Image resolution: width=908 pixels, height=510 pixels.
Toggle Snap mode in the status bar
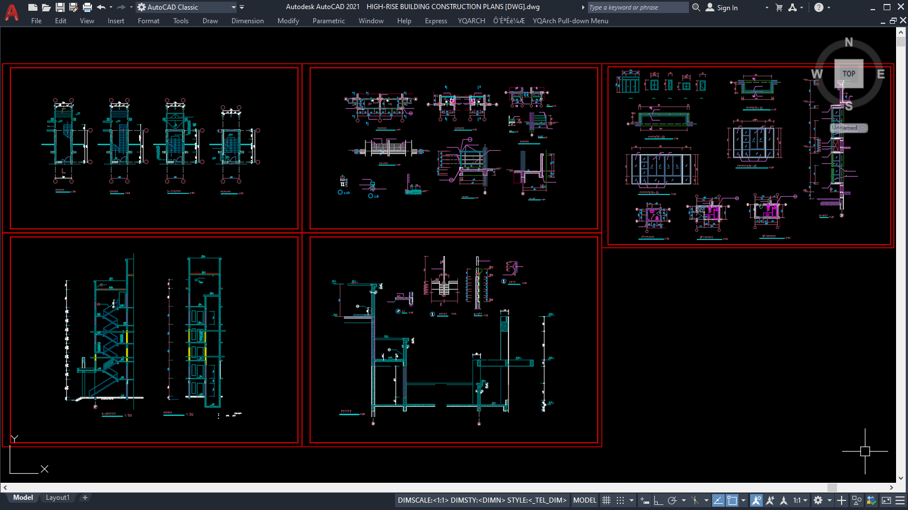(620, 500)
